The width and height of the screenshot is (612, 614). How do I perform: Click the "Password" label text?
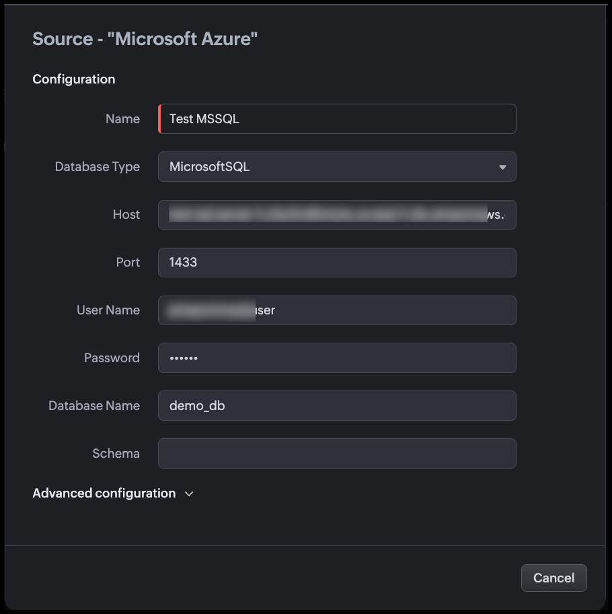(x=112, y=358)
